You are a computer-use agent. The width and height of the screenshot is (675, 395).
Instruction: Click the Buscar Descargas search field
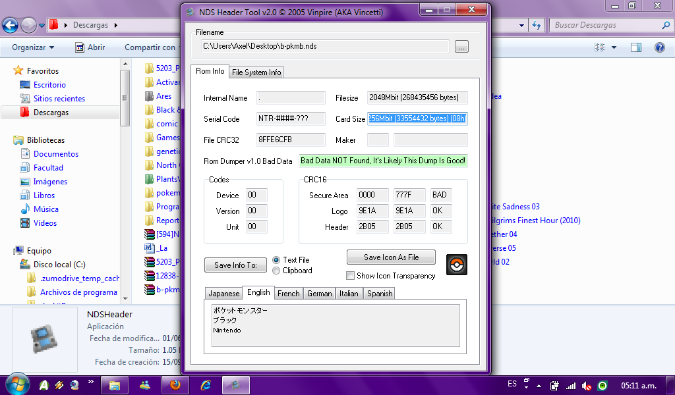click(x=606, y=25)
